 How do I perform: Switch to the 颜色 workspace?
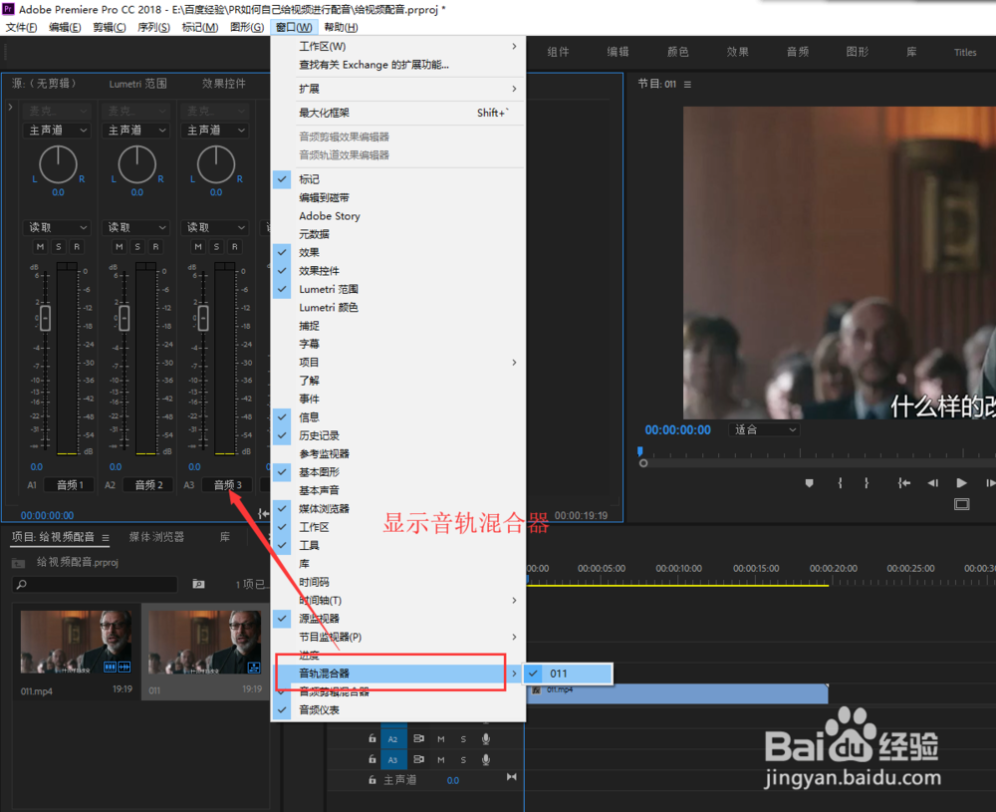tap(677, 52)
